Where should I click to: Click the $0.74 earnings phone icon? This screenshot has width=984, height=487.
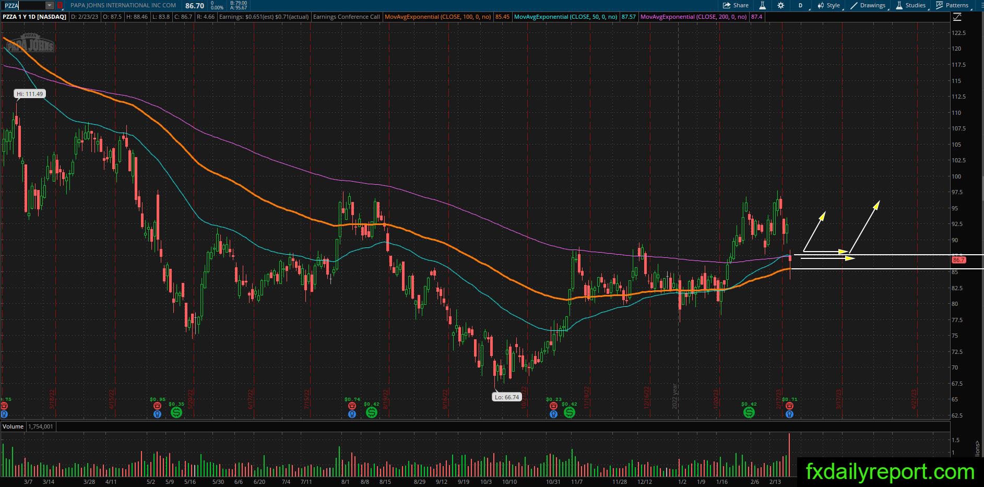(x=352, y=406)
